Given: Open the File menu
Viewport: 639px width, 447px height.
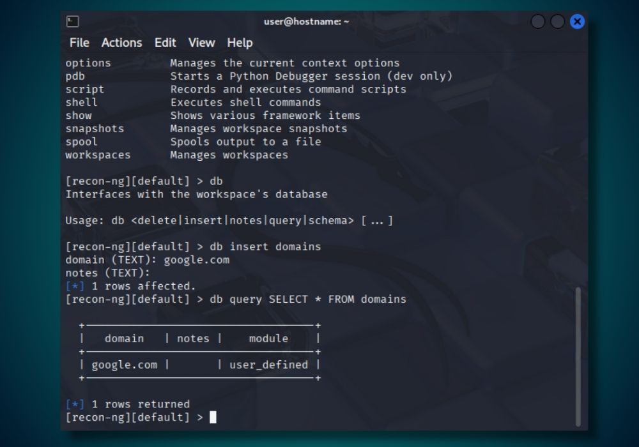Looking at the screenshot, I should [x=79, y=43].
